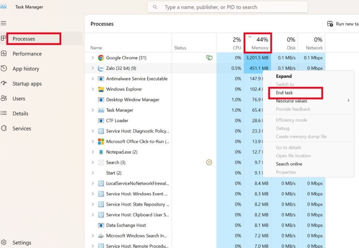Viewport: 359px width, 248px height.
Task: Click the Run new task icon
Action: coord(330,24)
